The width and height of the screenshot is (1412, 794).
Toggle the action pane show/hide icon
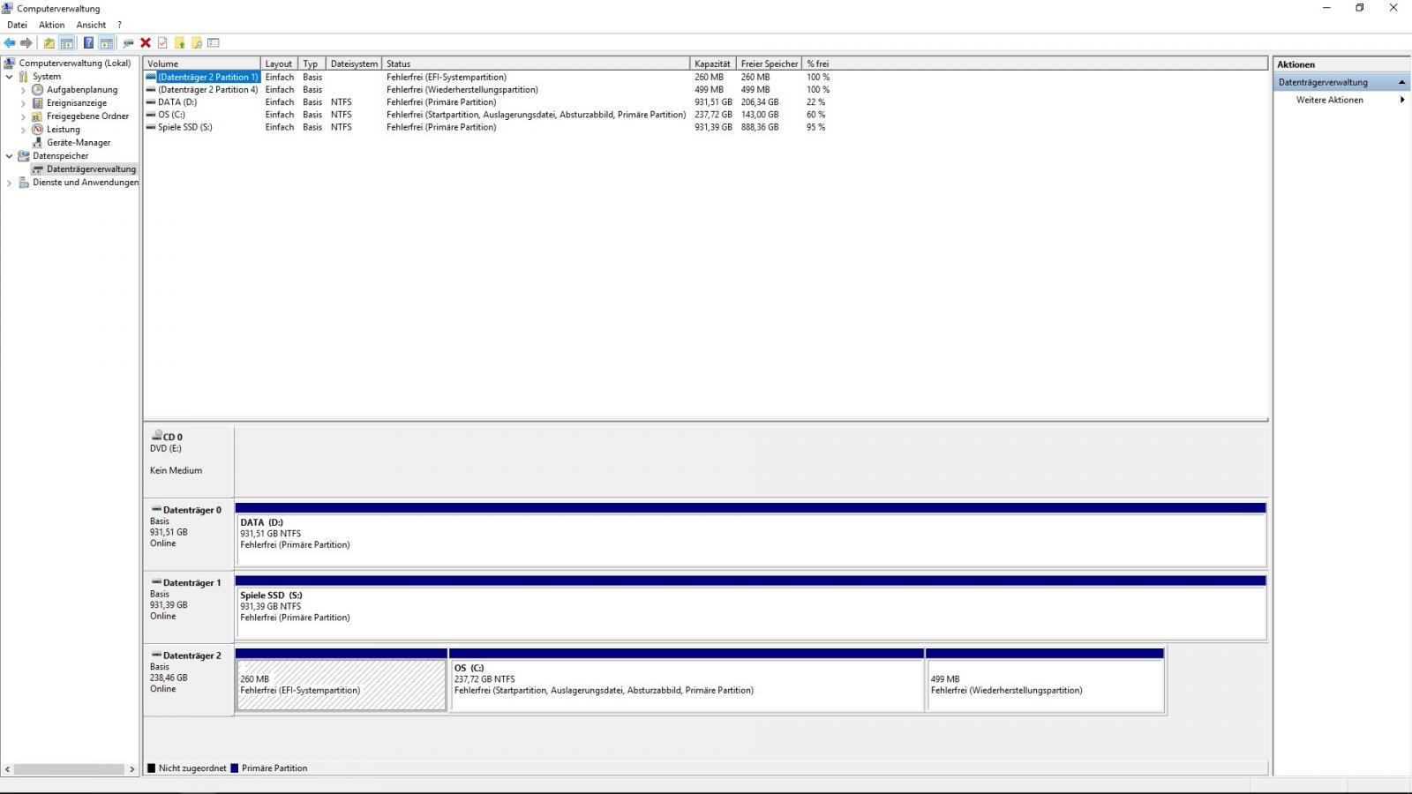pos(106,42)
